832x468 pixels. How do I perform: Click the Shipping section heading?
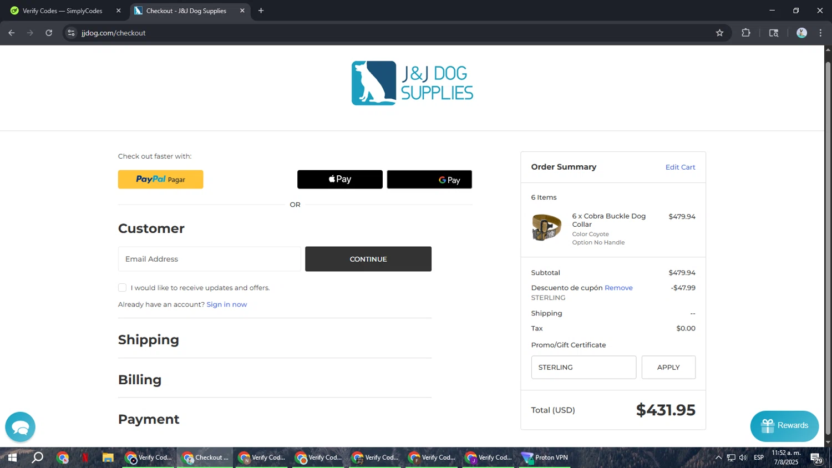pyautogui.click(x=149, y=339)
